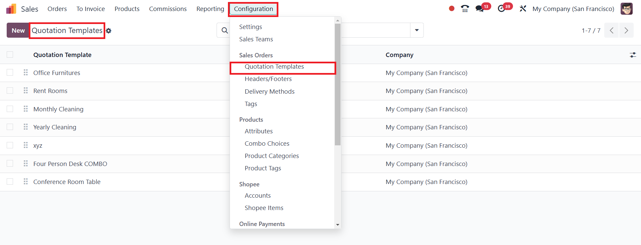Screen dimensions: 641x245
Task: Select the Monthly Cleaning row checkbox
Action: pyautogui.click(x=10, y=109)
